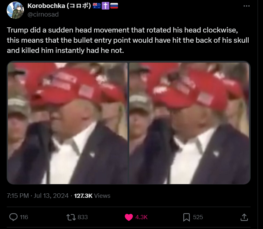
Task: Click the 116 replies count
Action: point(24,217)
